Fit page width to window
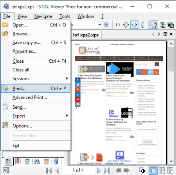The width and height of the screenshot is (176, 175). click(x=134, y=25)
